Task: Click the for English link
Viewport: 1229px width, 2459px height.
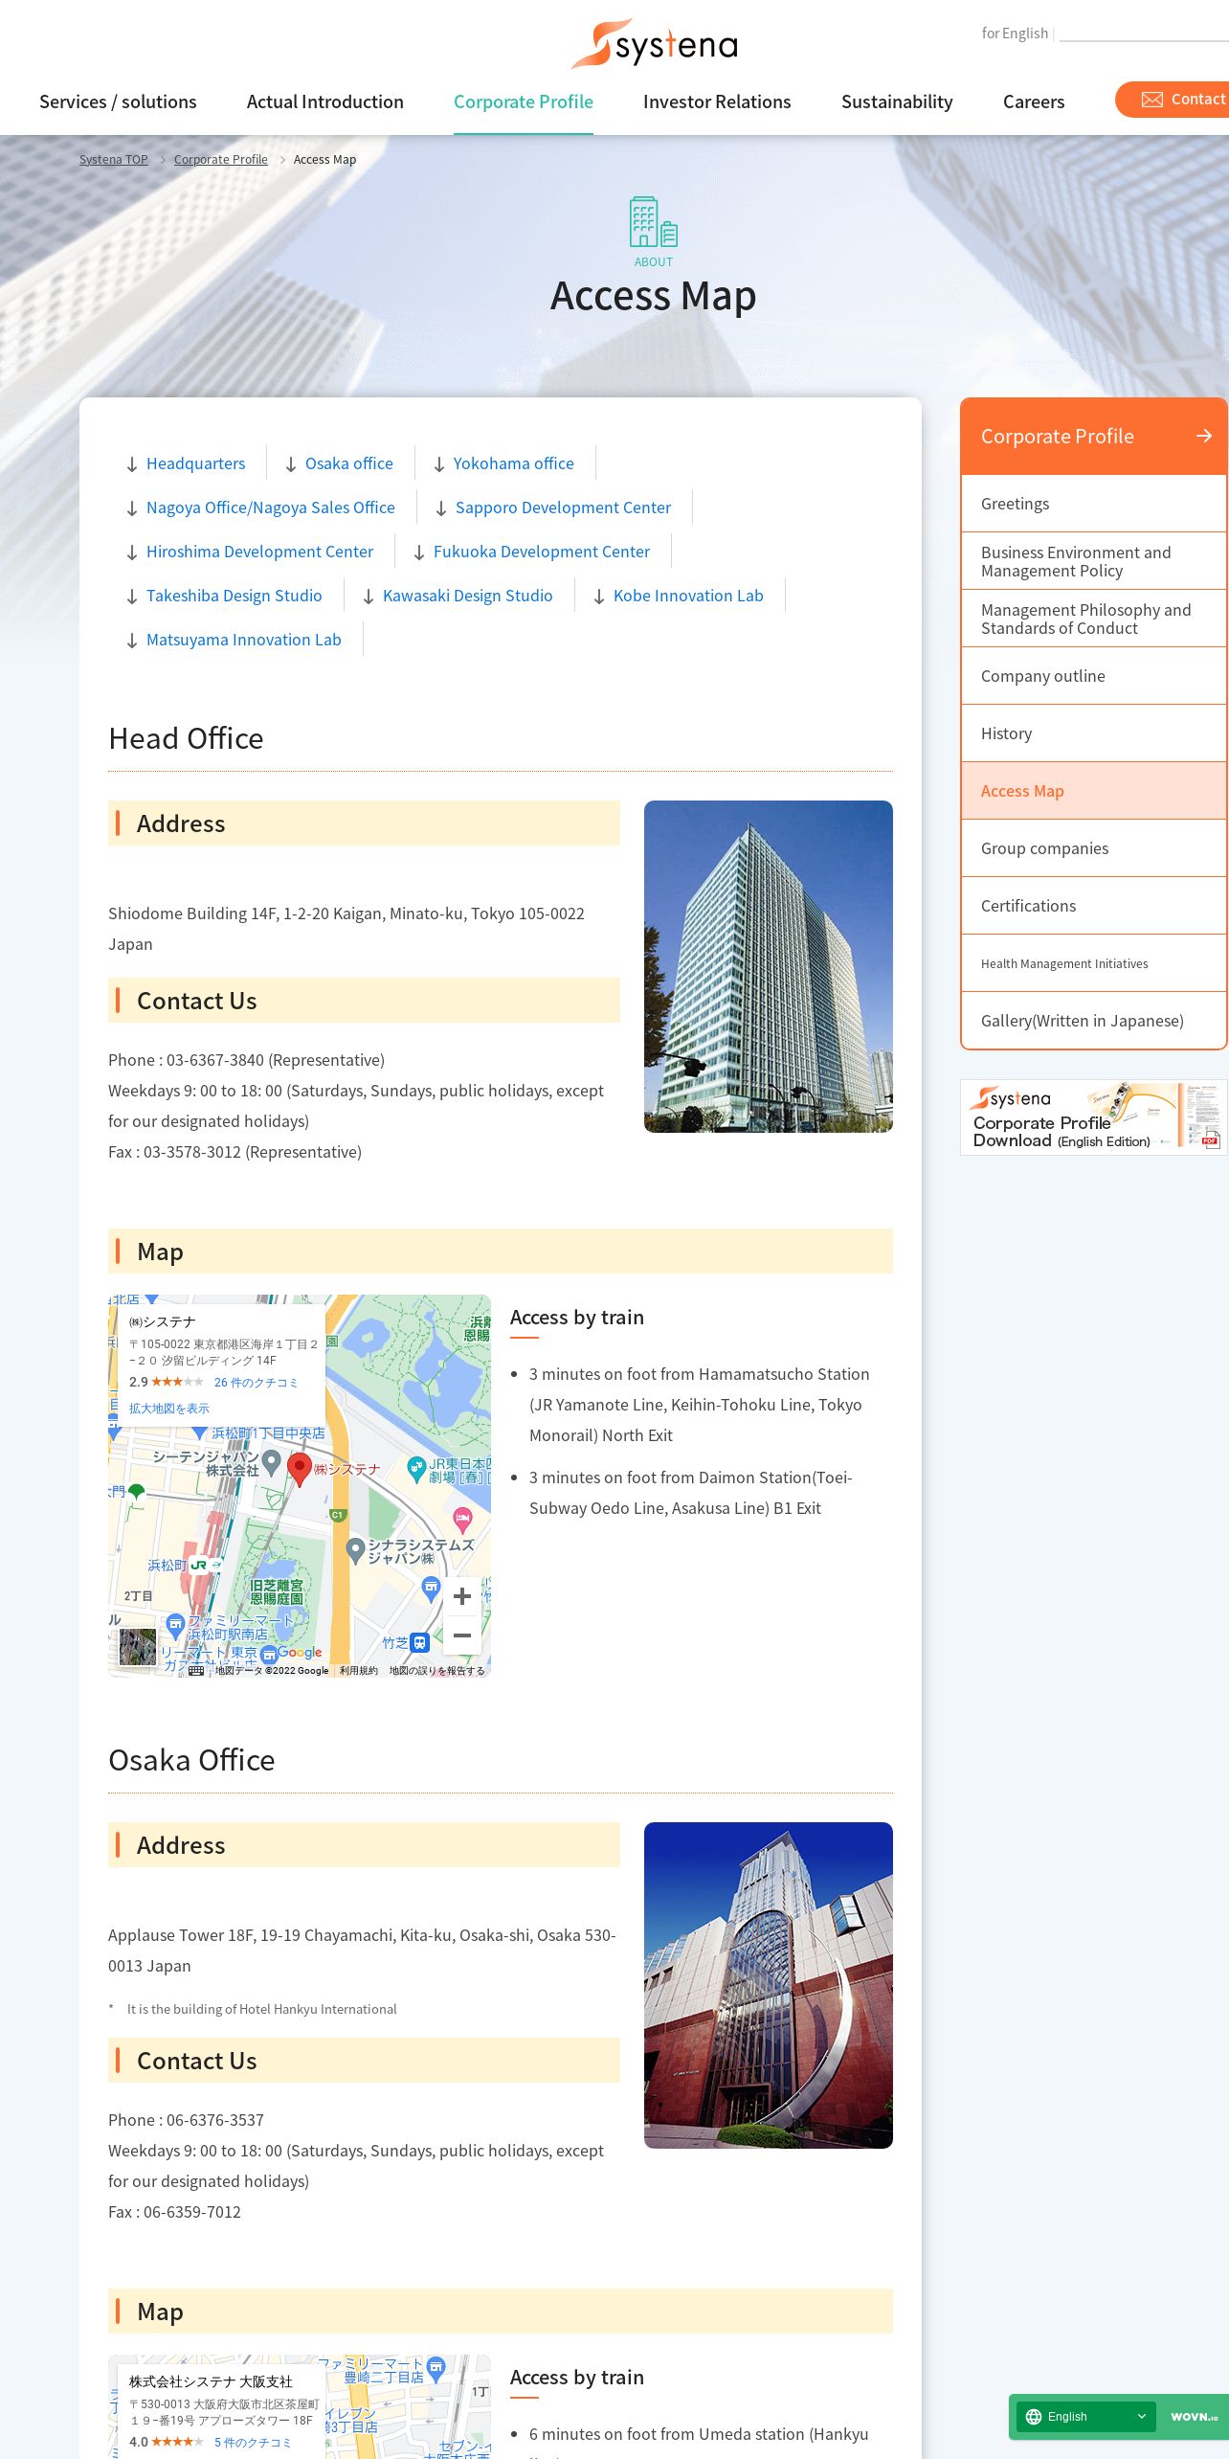Action: coord(1015,34)
